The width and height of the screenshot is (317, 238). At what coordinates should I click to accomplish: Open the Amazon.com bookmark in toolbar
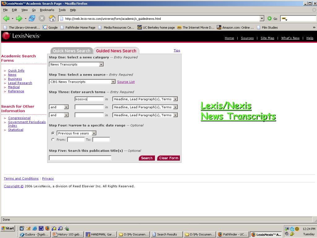pos(235,27)
